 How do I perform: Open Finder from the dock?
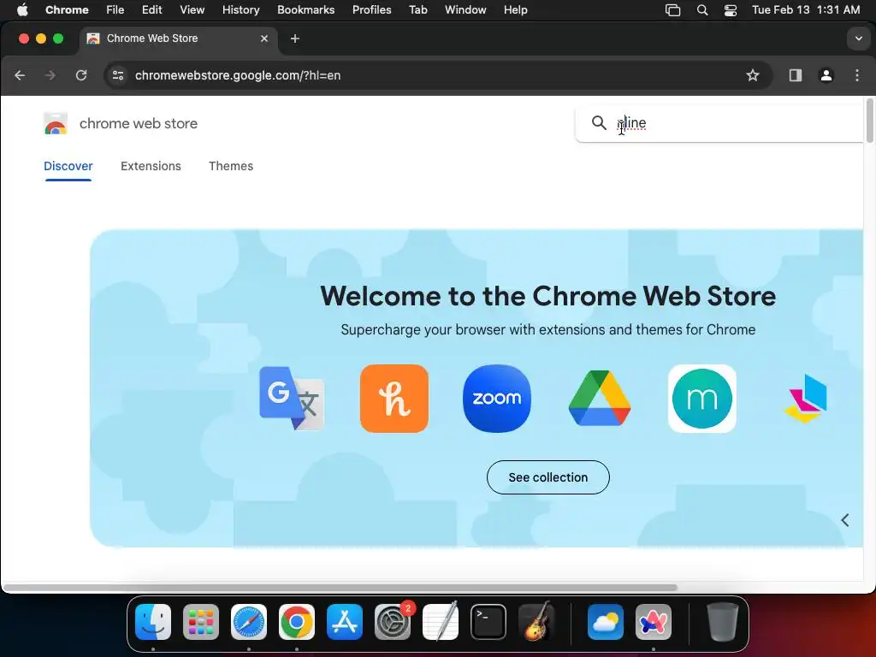tap(153, 622)
